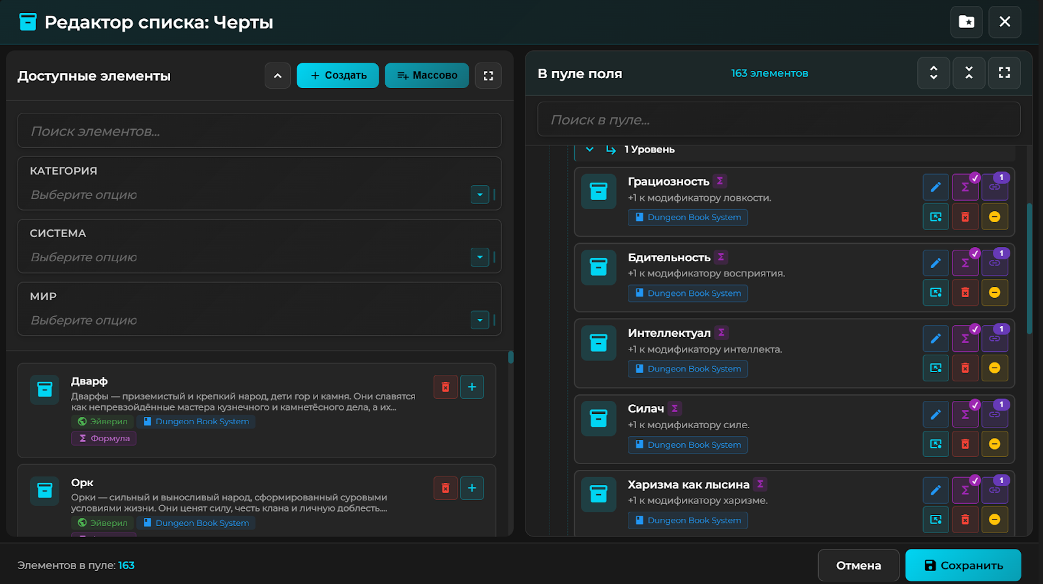Image resolution: width=1043 pixels, height=584 pixels.
Task: Open the Категория dropdown
Action: click(x=480, y=194)
